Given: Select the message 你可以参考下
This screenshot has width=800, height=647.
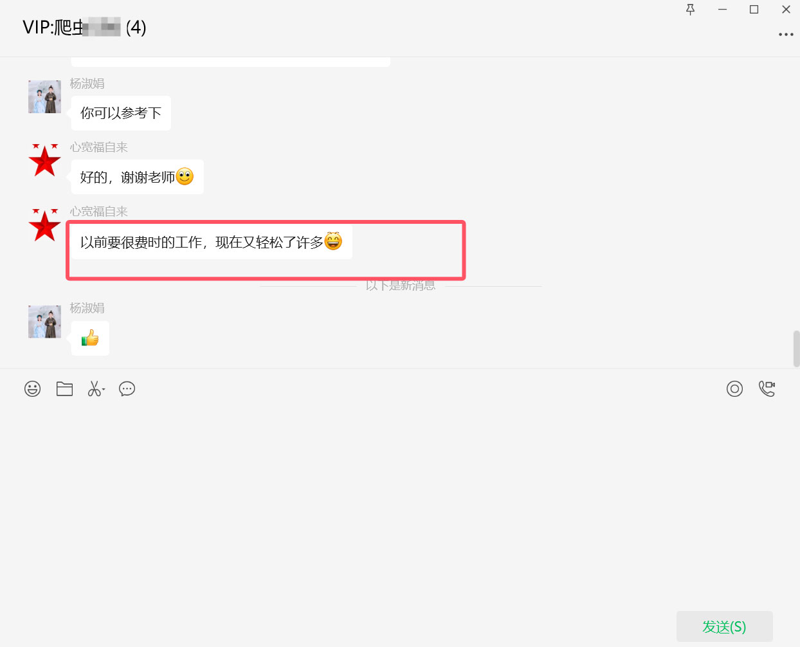Looking at the screenshot, I should (x=121, y=113).
